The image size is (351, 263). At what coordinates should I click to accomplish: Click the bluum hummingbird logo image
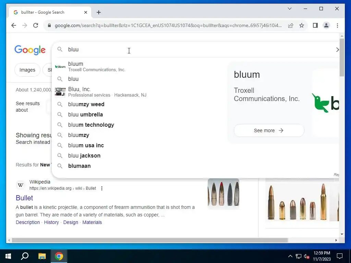coord(325,103)
